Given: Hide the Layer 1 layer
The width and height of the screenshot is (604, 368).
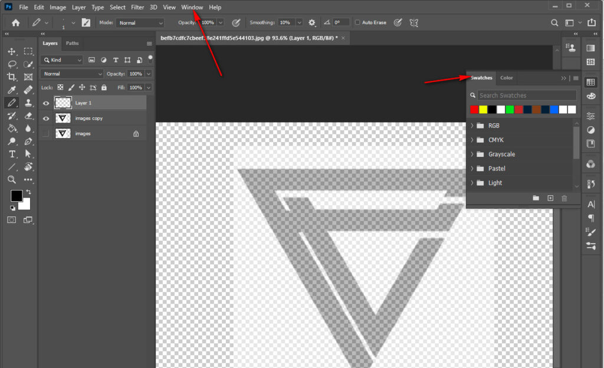Looking at the screenshot, I should click(46, 103).
